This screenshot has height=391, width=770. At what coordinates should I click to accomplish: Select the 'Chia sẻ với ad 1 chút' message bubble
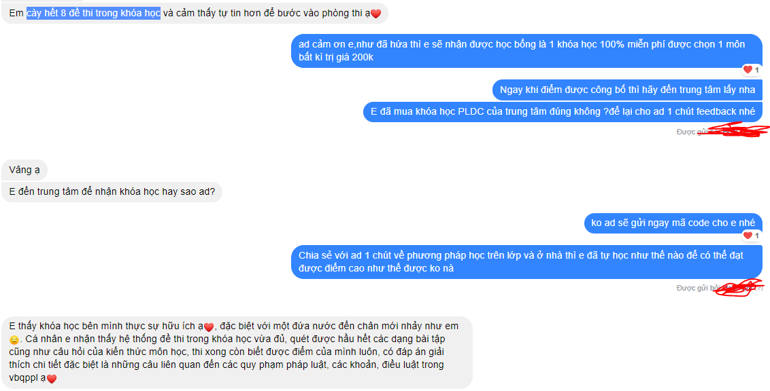526,262
